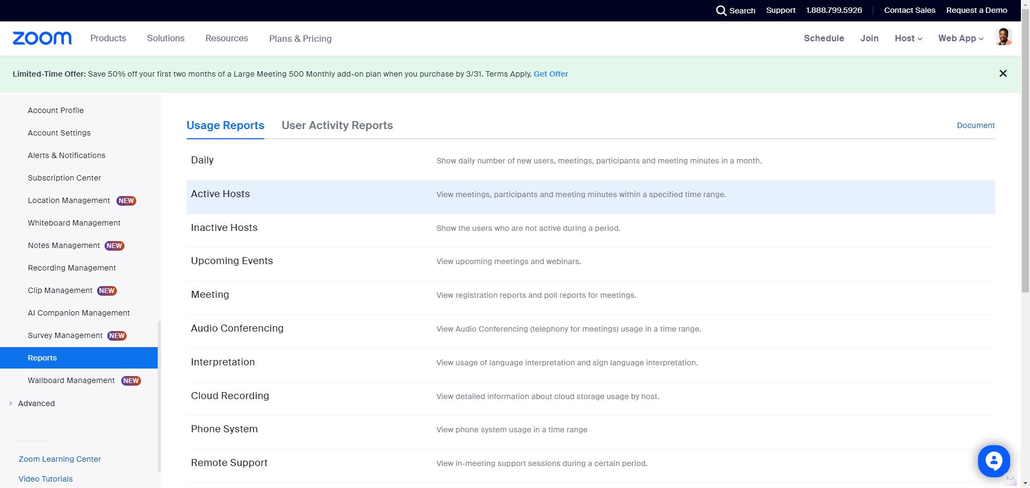Image resolution: width=1030 pixels, height=488 pixels.
Task: Open the Cloud Recording report
Action: [230, 396]
